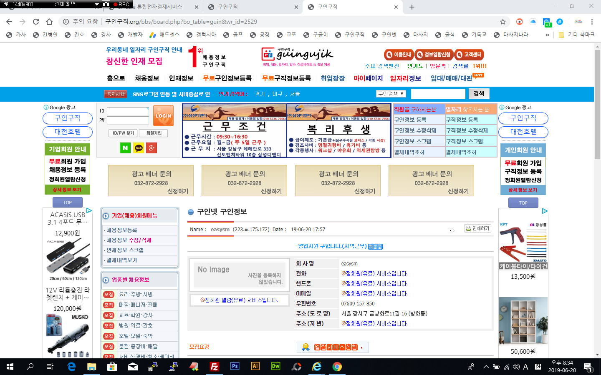Image resolution: width=601 pixels, height=375 pixels.
Task: Log in with the Naver N icon
Action: coord(125,148)
